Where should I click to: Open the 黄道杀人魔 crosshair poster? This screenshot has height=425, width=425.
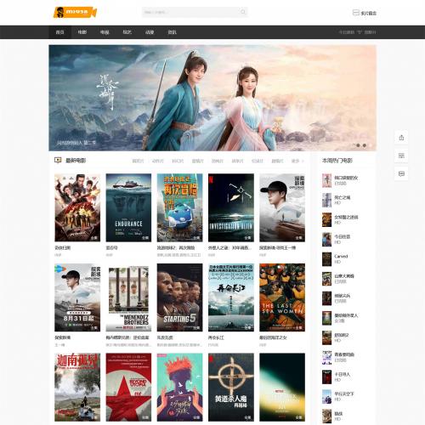(x=231, y=388)
